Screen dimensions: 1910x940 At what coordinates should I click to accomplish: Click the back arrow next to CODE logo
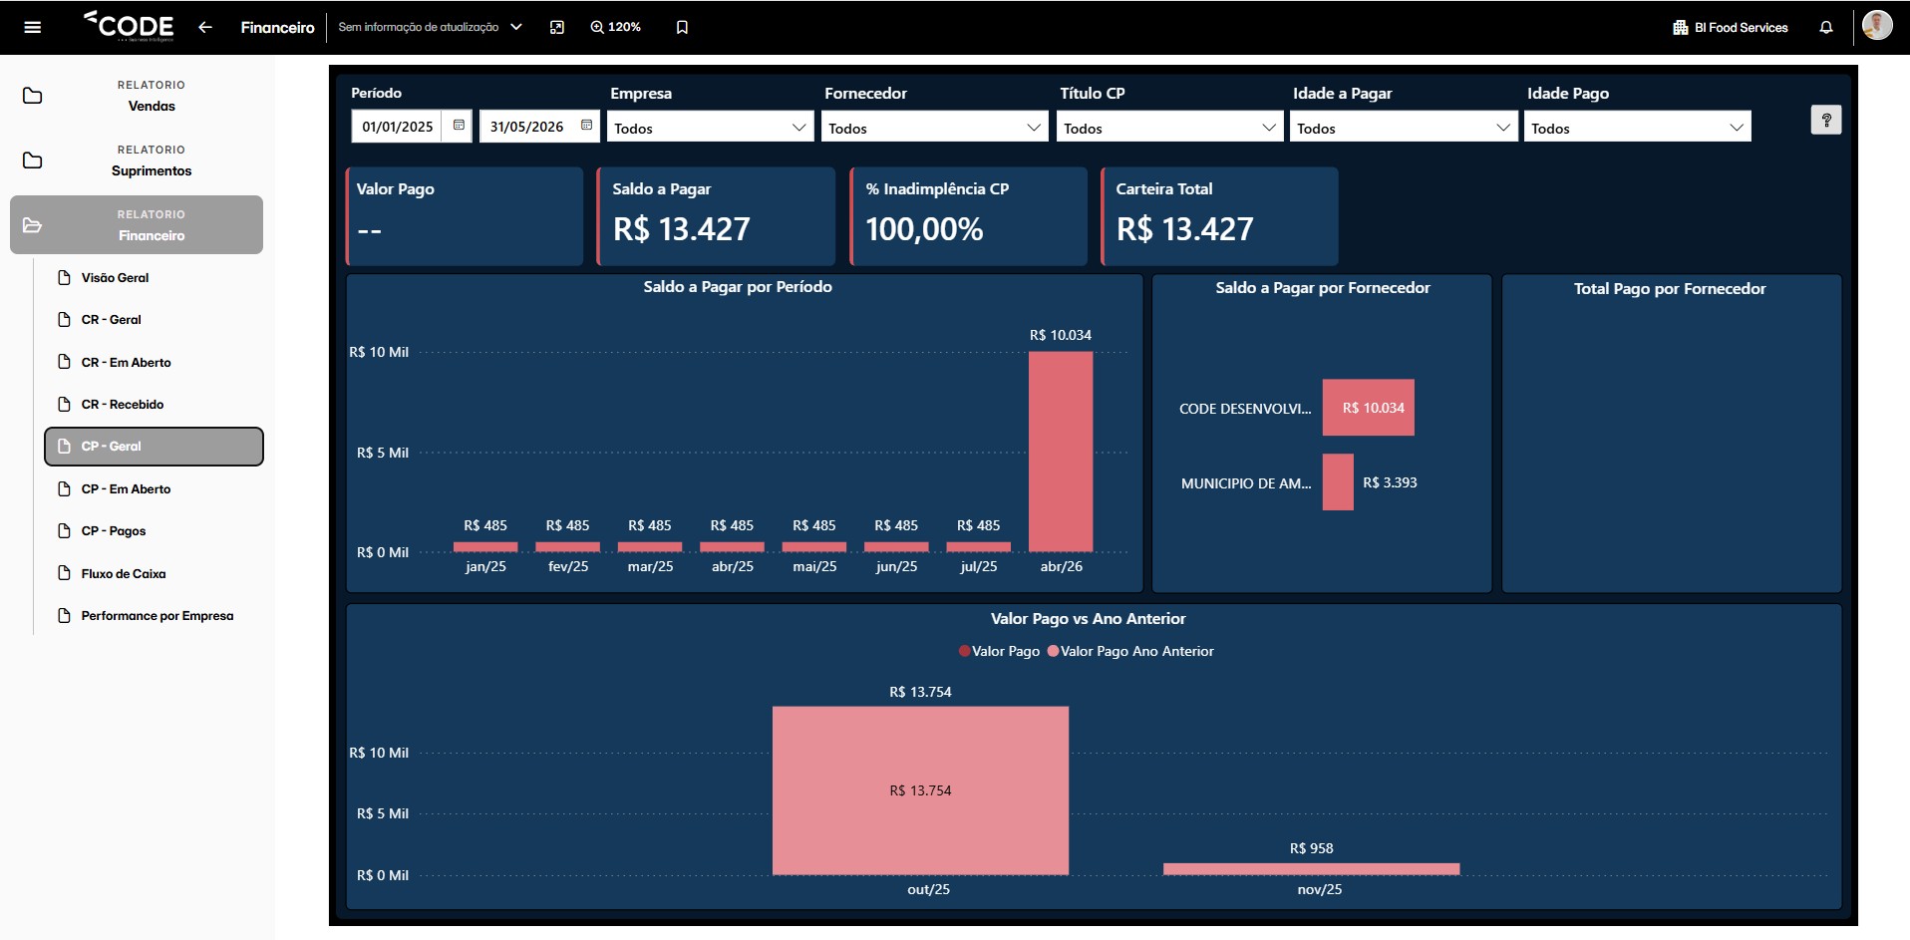tap(205, 27)
